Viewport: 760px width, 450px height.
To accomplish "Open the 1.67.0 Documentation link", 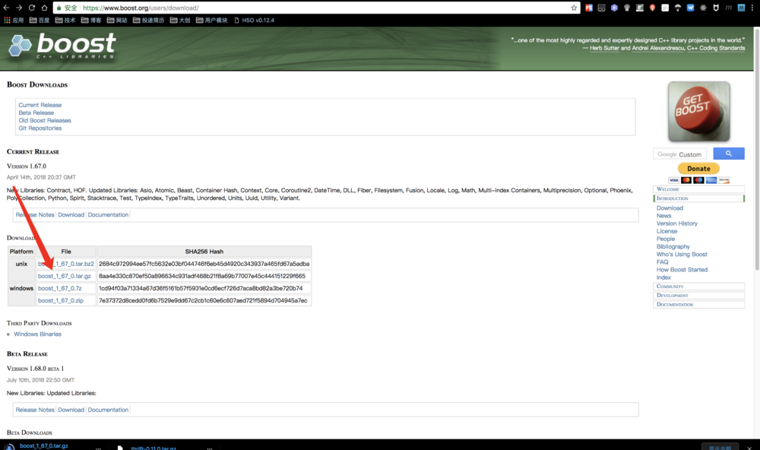I will tap(108, 215).
